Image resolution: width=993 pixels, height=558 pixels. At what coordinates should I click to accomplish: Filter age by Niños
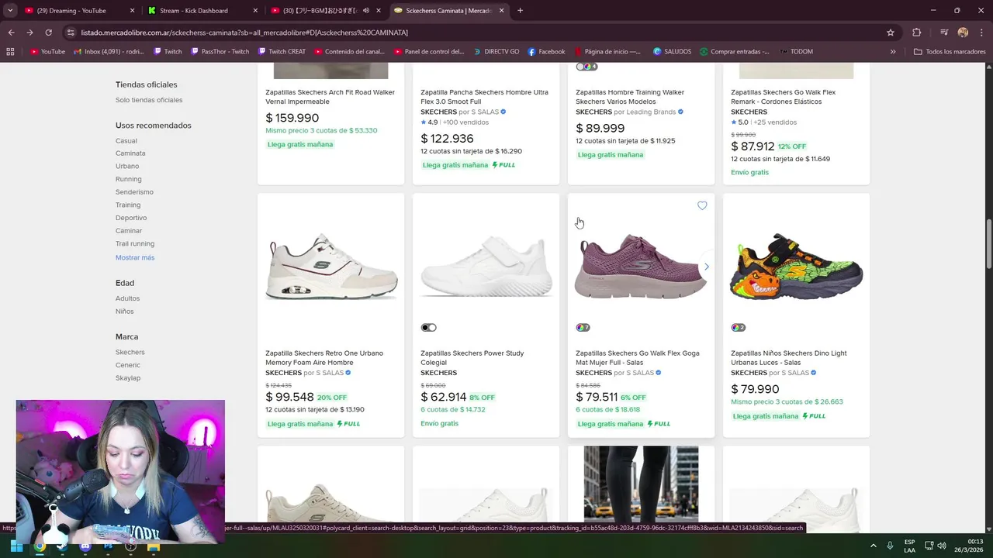pos(125,312)
